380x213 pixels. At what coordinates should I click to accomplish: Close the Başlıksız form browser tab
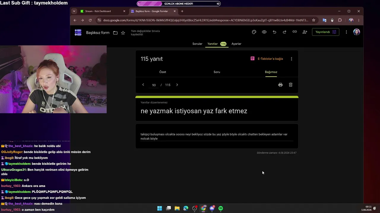tap(175, 11)
